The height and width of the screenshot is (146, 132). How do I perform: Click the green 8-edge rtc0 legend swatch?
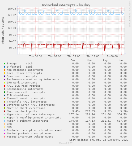[x=5, y=64]
